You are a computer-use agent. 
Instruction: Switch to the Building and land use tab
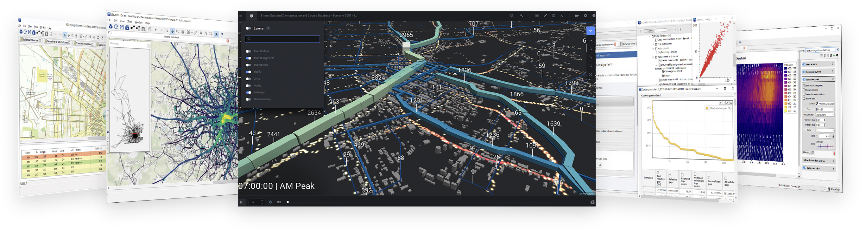[31, 40]
